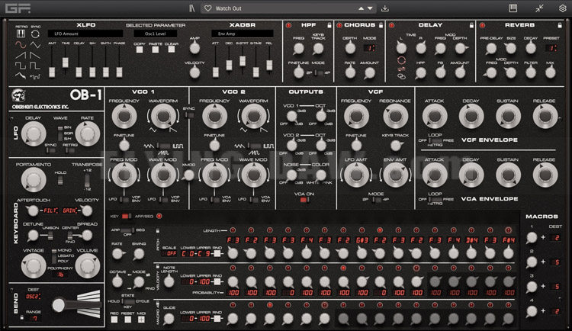Toggle the HPF lock icon

tap(329, 25)
